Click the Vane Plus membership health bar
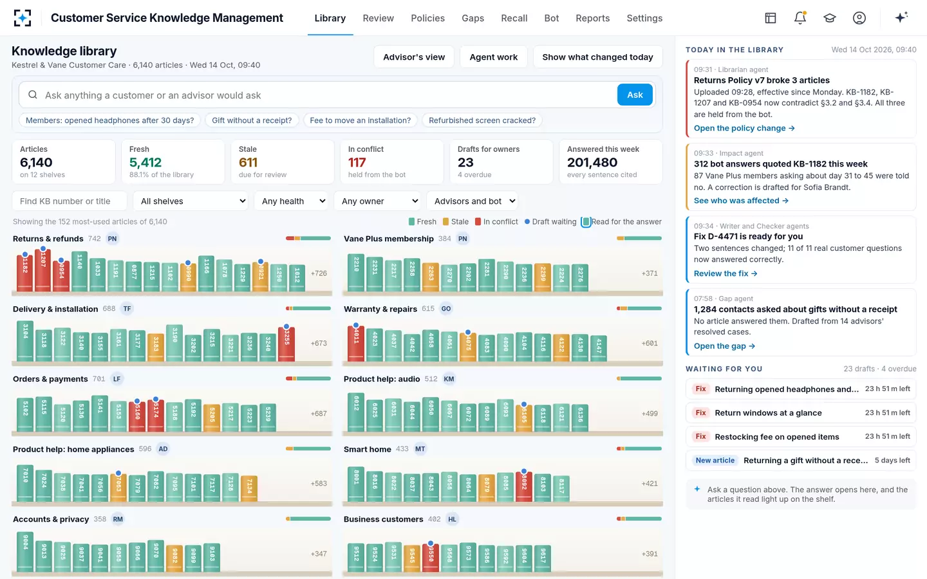Screen dimensions: 927x579 (x=639, y=239)
